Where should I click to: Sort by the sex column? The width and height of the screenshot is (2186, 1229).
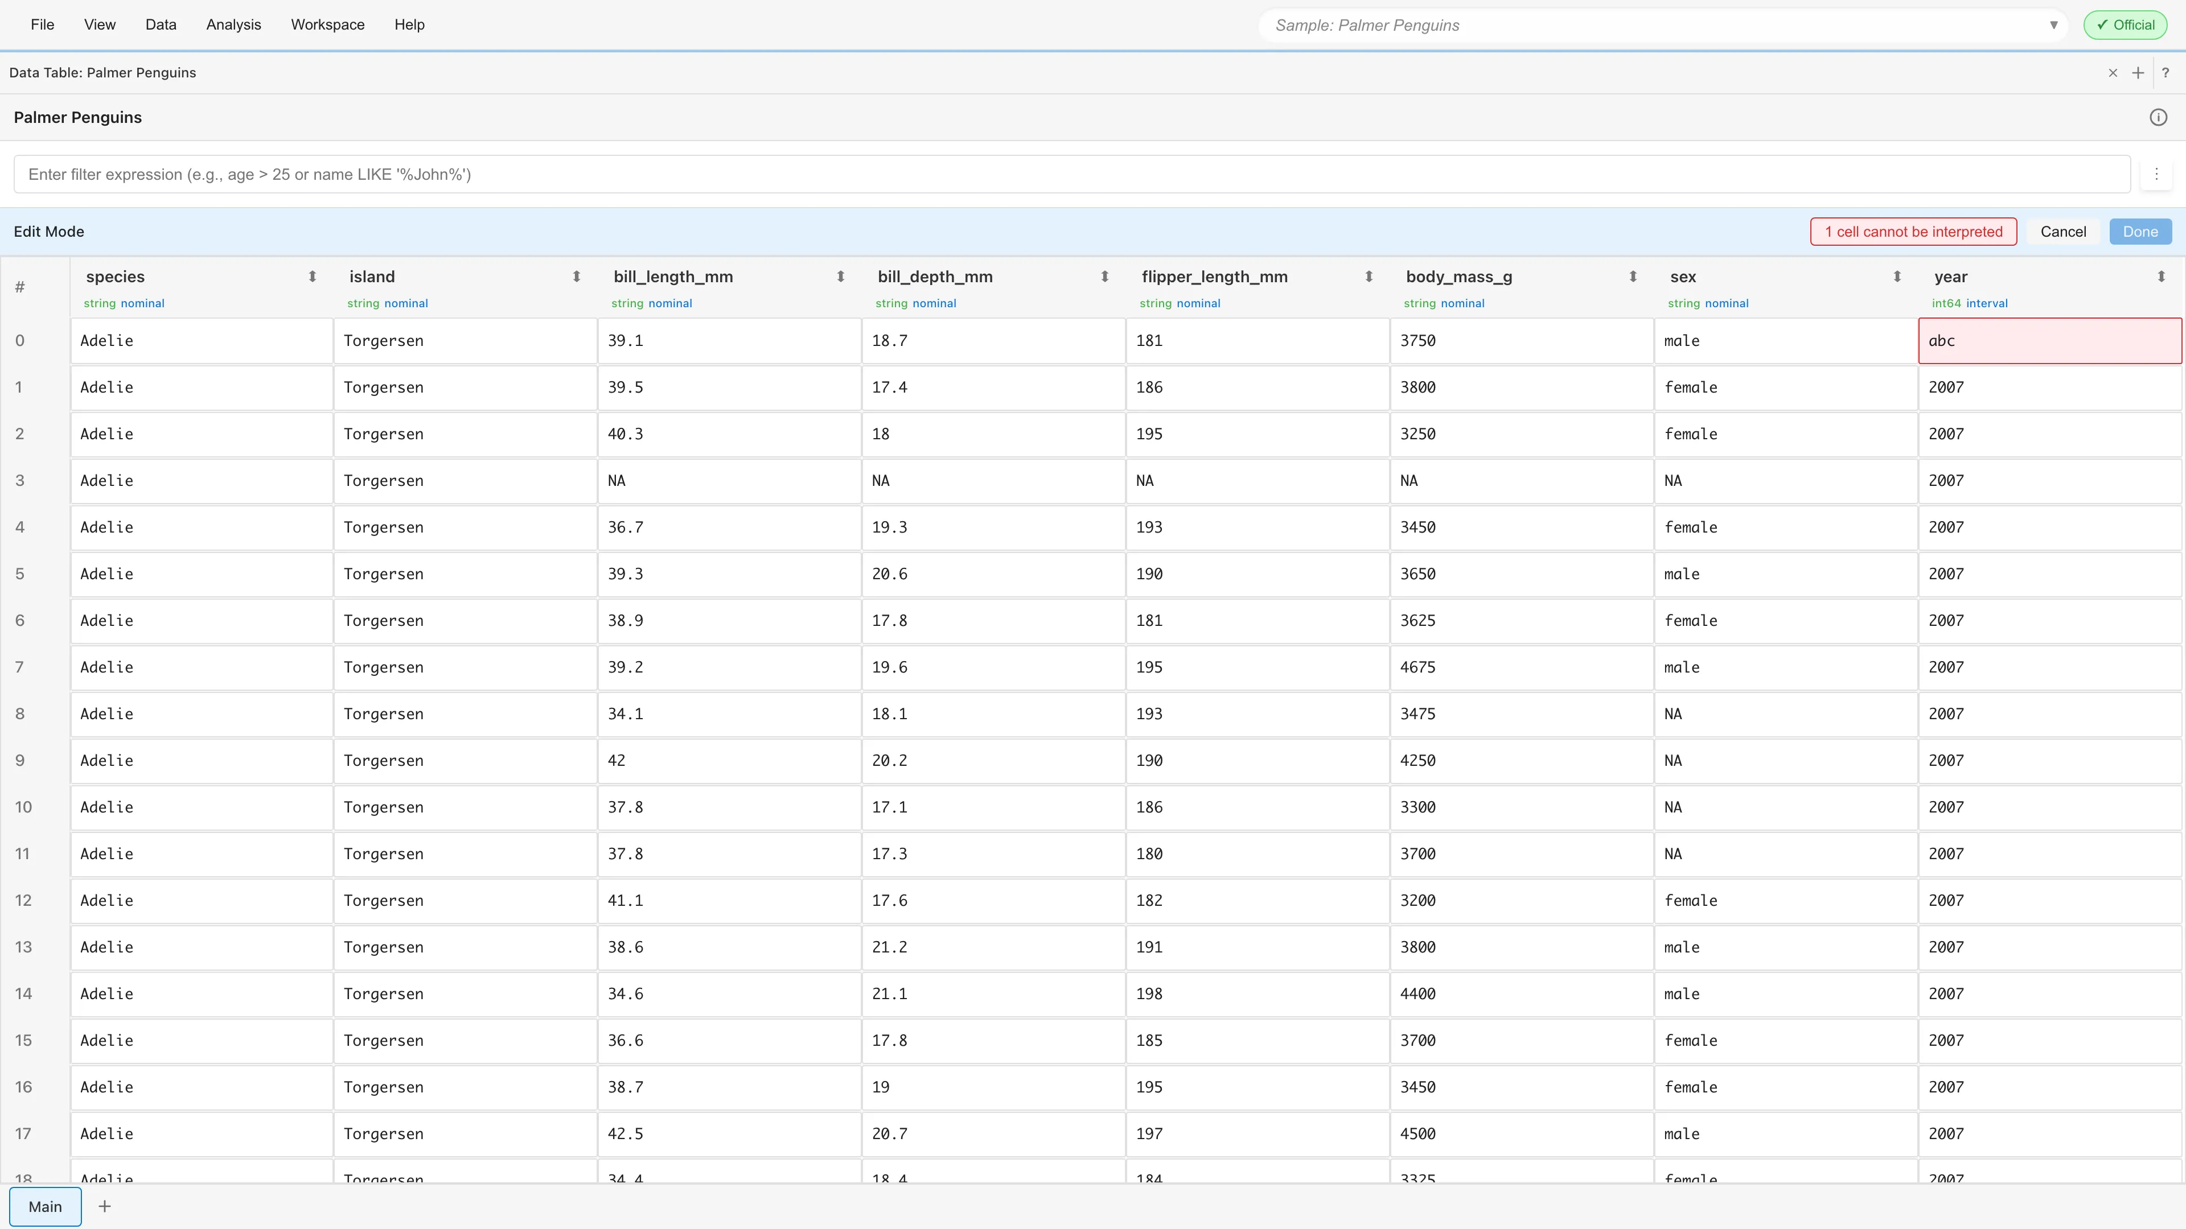[x=1897, y=277]
